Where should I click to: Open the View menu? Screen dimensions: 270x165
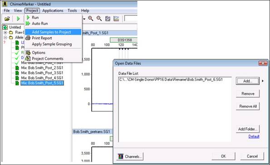(18, 10)
